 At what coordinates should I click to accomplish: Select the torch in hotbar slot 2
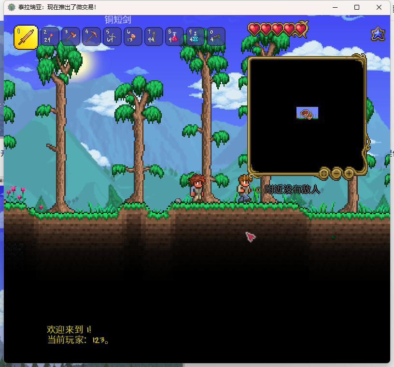(50, 36)
